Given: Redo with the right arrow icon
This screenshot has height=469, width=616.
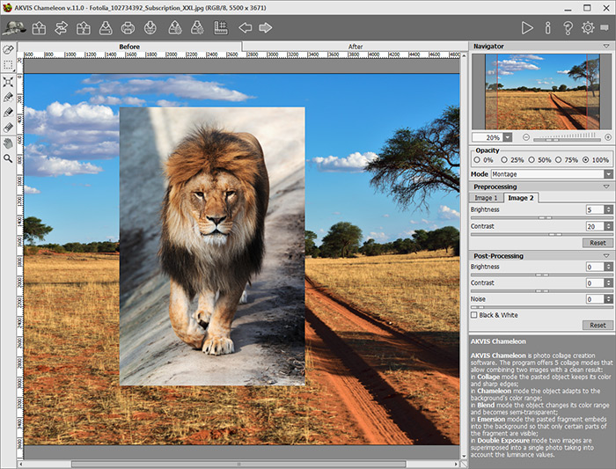Looking at the screenshot, I should point(266,28).
